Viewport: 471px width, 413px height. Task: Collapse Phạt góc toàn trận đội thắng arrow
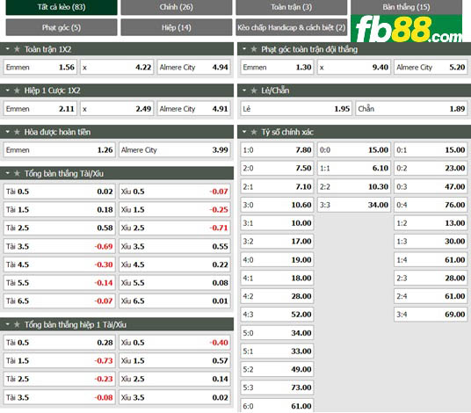coord(244,48)
